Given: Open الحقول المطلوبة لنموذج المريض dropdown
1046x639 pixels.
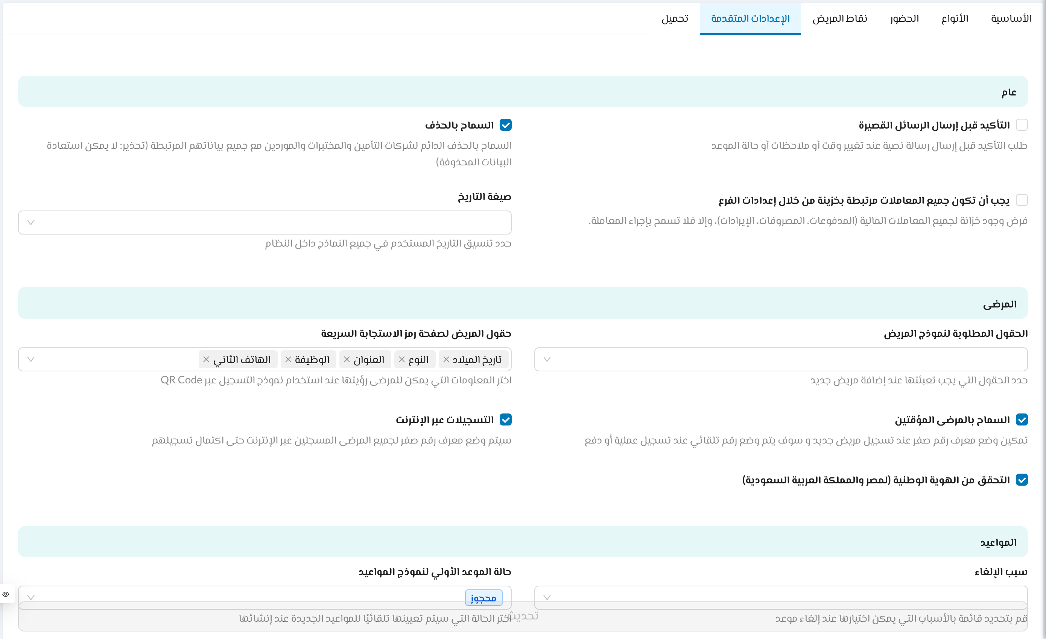Looking at the screenshot, I should click(781, 360).
